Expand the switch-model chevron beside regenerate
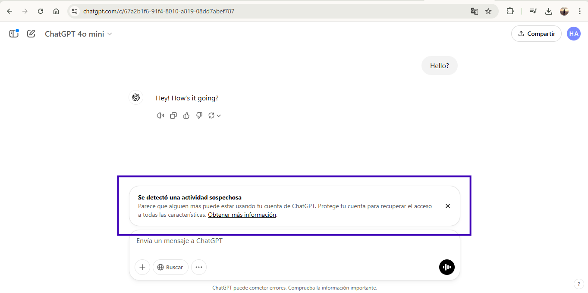 pos(219,115)
